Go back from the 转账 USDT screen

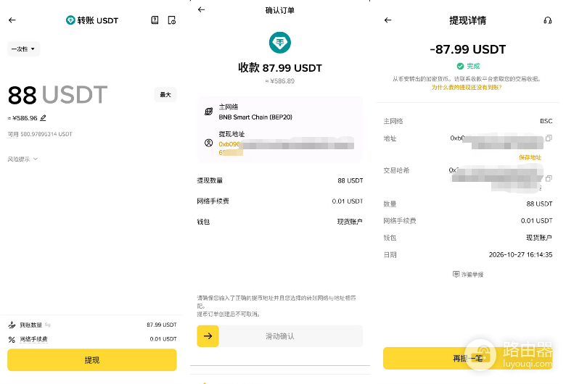12,20
